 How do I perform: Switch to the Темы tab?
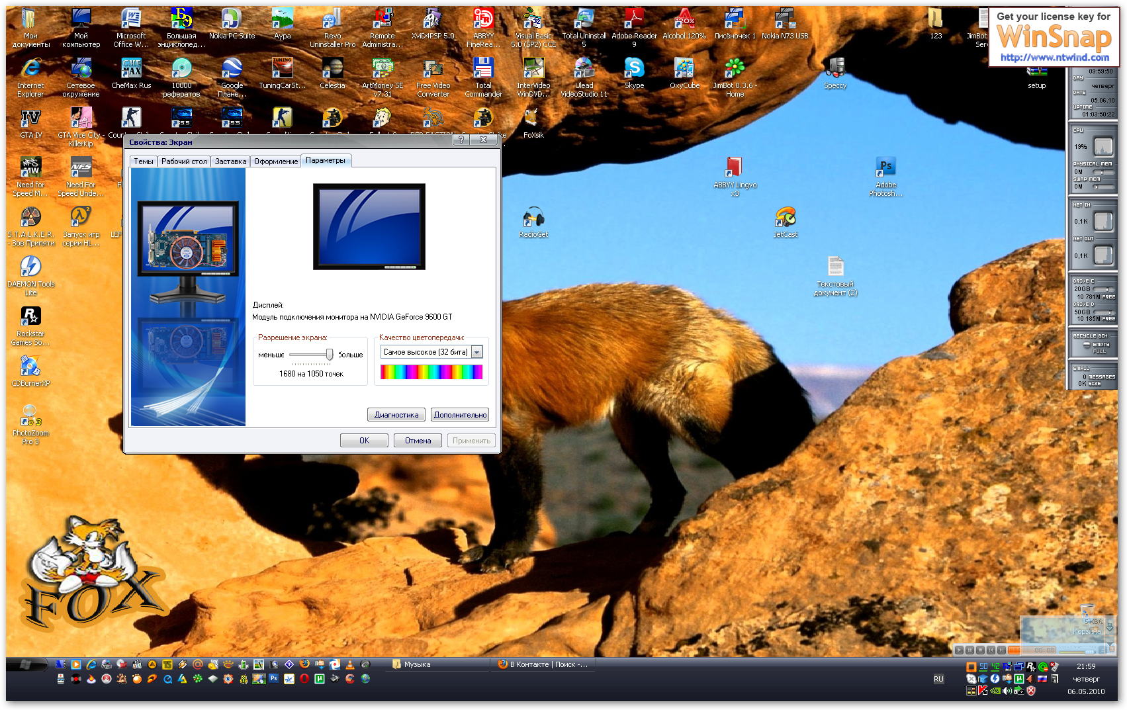tap(143, 161)
